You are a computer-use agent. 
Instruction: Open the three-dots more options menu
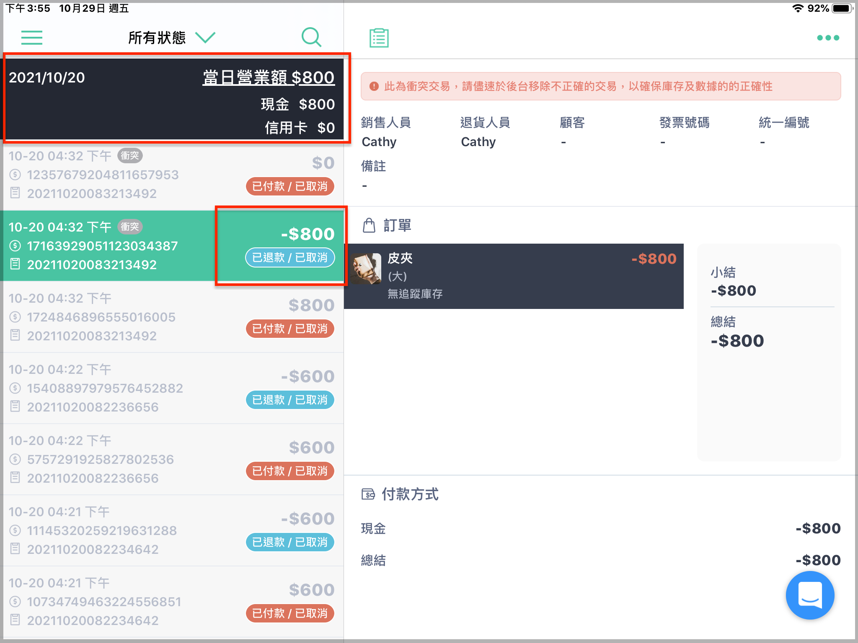[828, 38]
